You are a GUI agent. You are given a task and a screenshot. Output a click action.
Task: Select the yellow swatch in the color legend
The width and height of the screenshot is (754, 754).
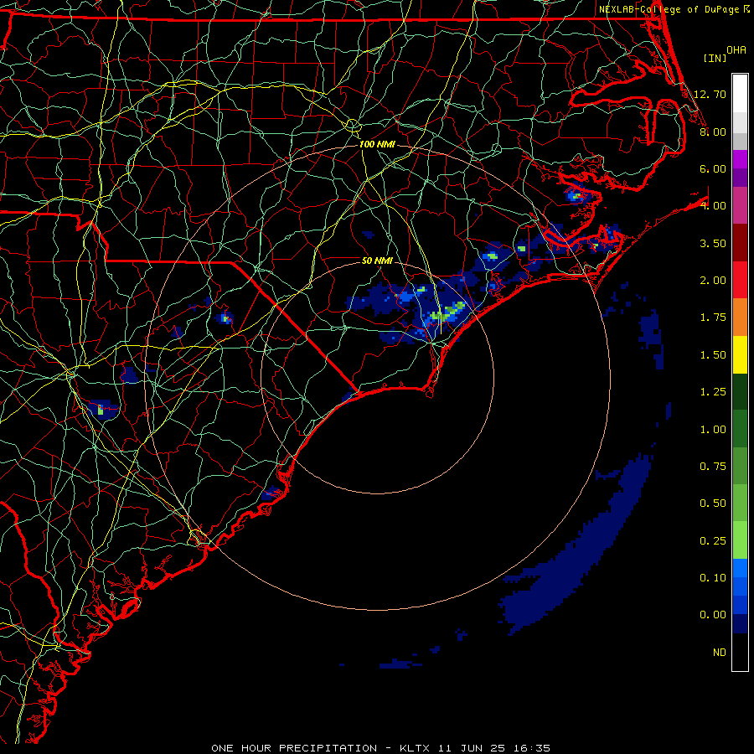(740, 355)
